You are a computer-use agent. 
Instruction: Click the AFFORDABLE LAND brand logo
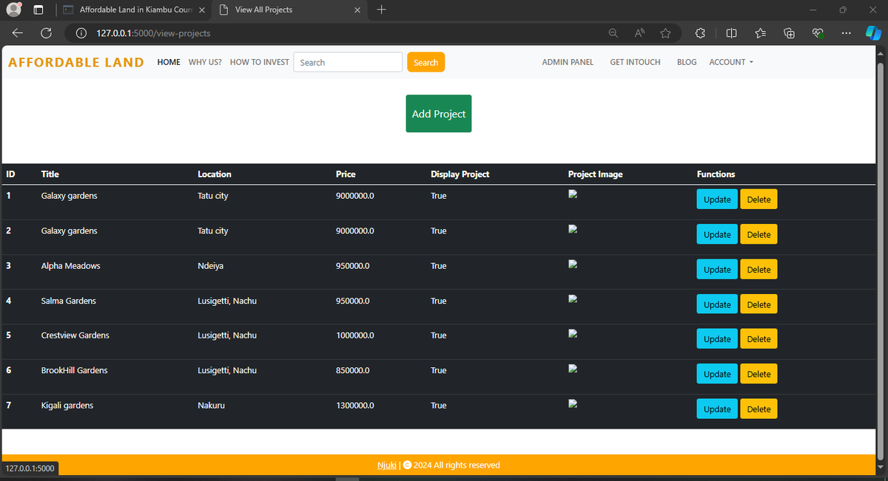(x=76, y=62)
